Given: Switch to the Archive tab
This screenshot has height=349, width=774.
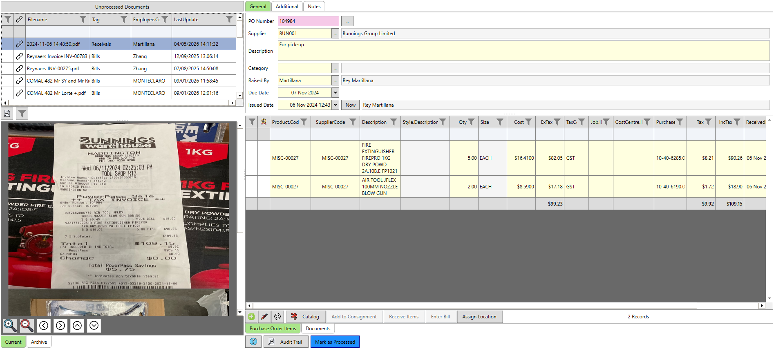Looking at the screenshot, I should (x=39, y=342).
